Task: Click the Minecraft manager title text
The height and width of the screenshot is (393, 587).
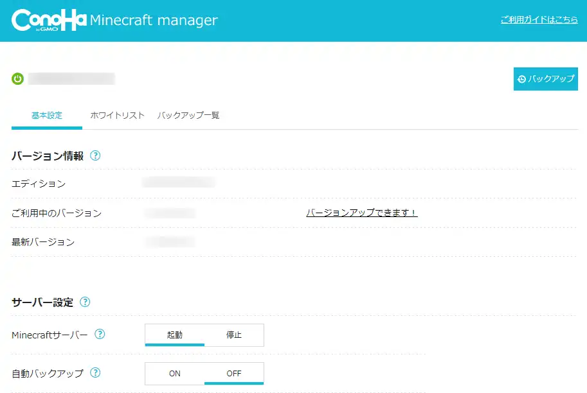Action: point(154,20)
